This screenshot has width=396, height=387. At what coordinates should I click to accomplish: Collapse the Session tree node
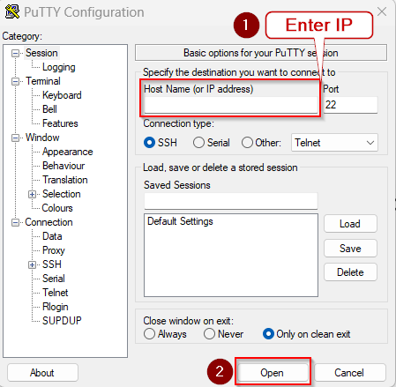coord(15,53)
